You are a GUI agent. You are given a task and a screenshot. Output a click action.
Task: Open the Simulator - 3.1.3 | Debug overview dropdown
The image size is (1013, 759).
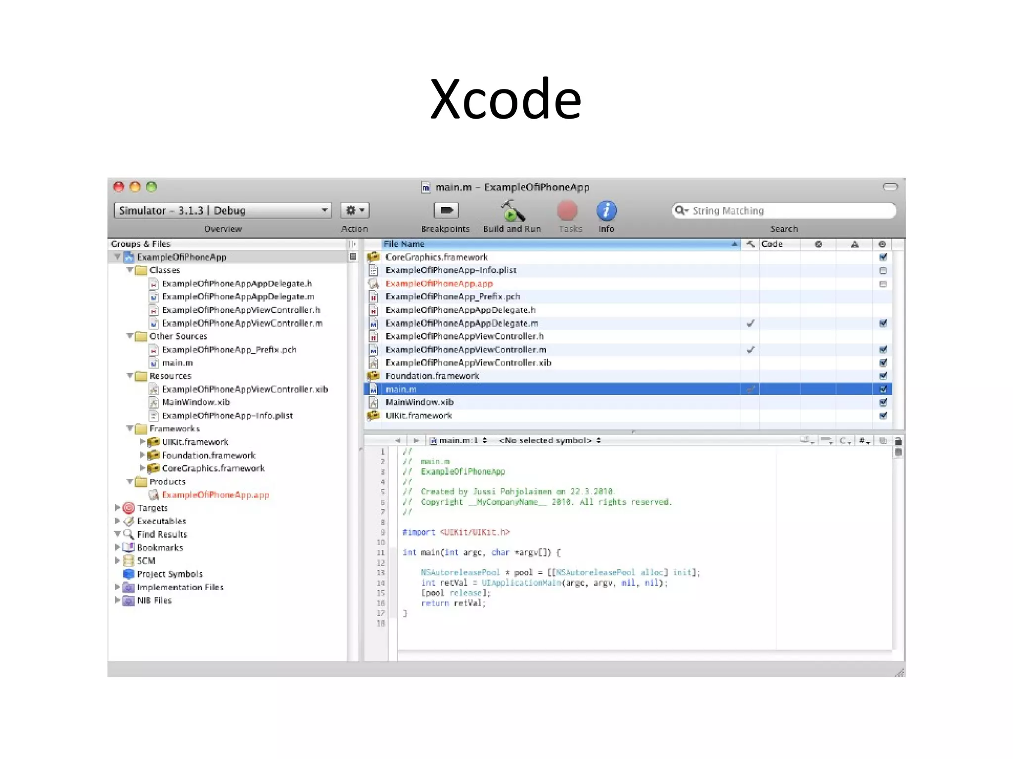tap(223, 211)
